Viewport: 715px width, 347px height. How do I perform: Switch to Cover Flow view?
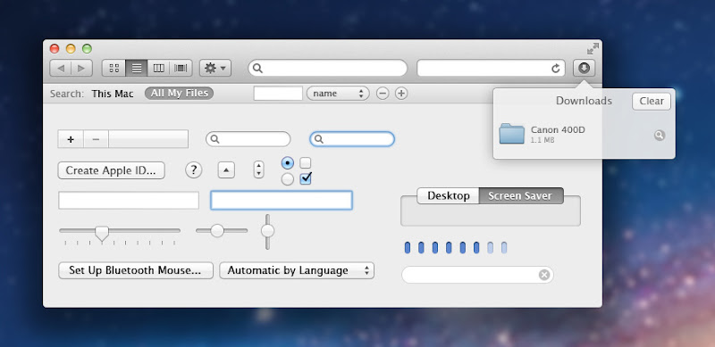click(181, 69)
